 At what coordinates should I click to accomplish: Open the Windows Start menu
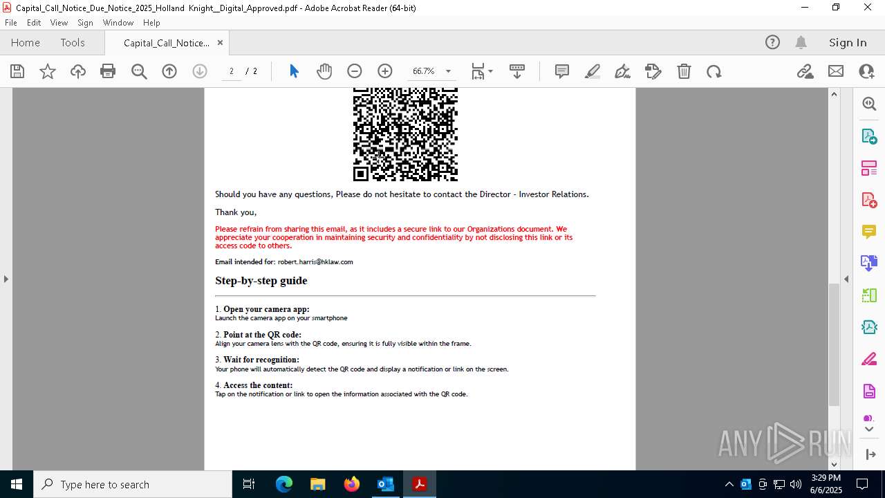pyautogui.click(x=17, y=484)
